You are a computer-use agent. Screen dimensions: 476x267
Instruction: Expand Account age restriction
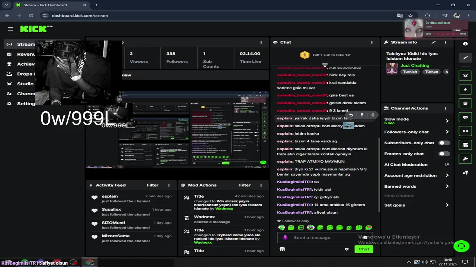pos(447,175)
